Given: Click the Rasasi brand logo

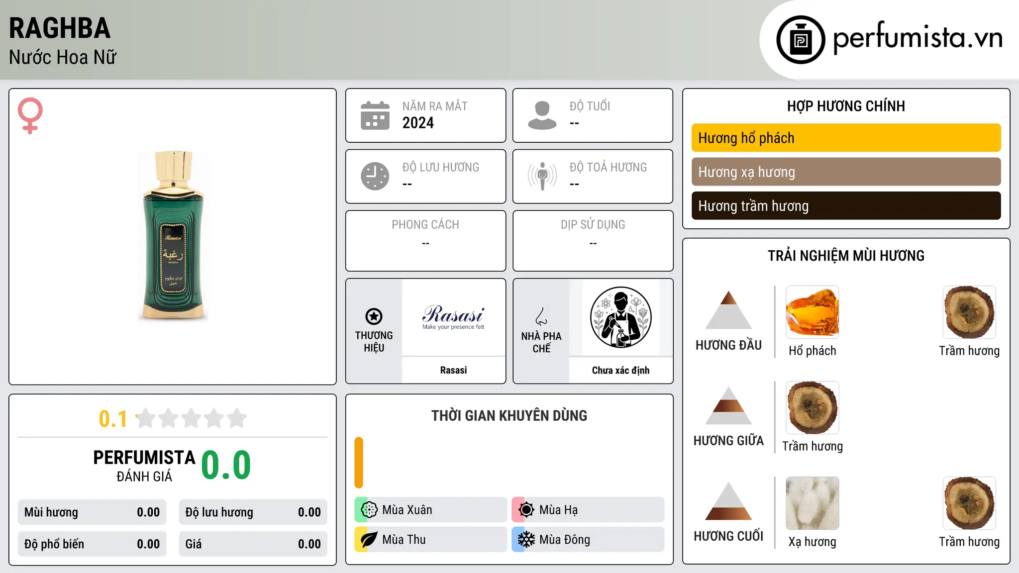Looking at the screenshot, I should [453, 317].
